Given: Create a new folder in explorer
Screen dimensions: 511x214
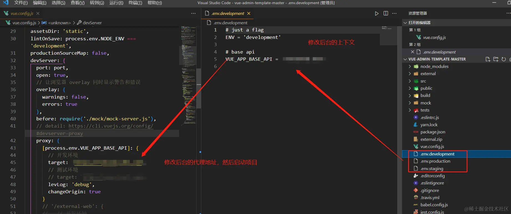Looking at the screenshot, I should (496, 59).
